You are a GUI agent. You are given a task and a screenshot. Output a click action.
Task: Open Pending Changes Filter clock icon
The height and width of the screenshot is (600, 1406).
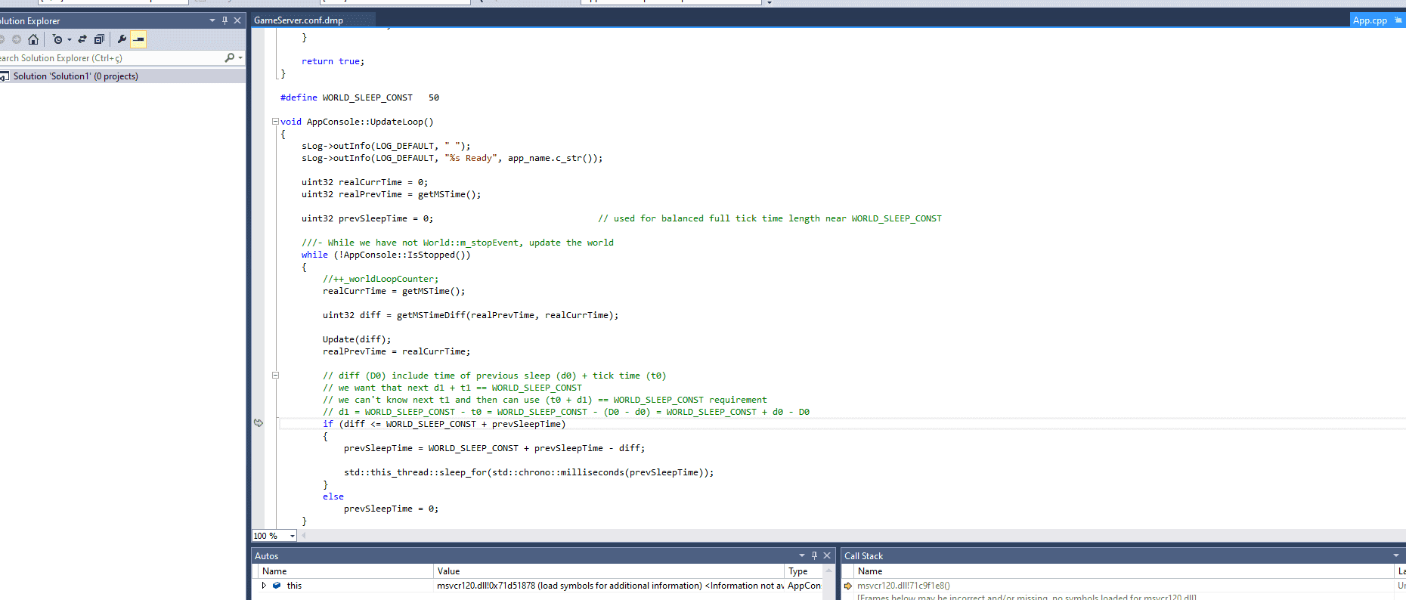57,39
